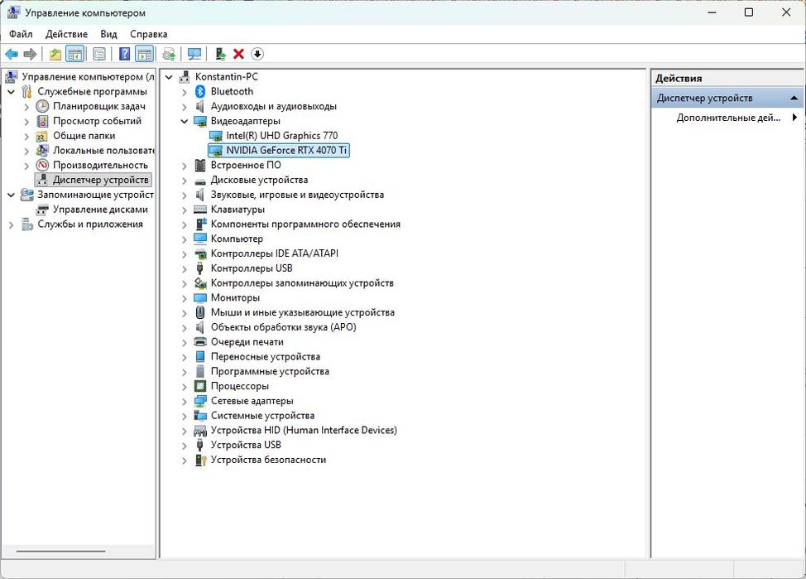
Task: Select Звуковые, игровые и видеоустройства row
Action: coord(297,195)
